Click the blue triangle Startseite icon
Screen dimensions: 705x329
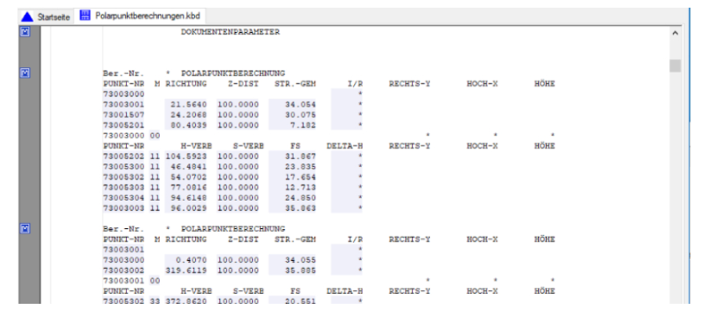[26, 16]
